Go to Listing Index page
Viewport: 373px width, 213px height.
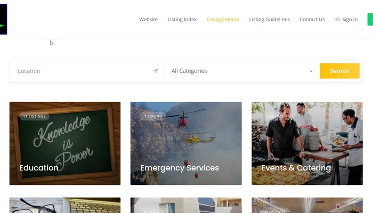click(182, 20)
